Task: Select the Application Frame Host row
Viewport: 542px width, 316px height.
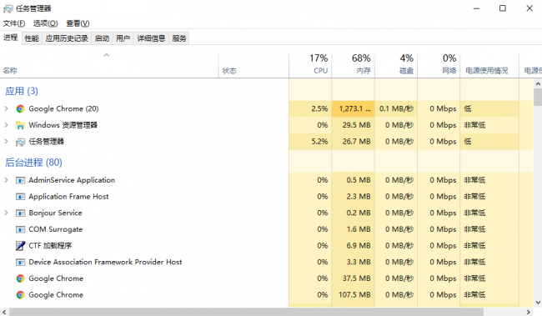Action: click(x=68, y=197)
